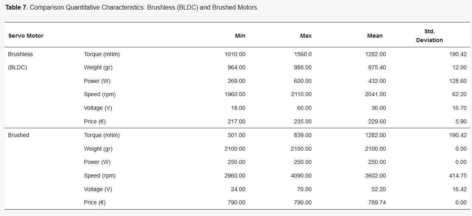Select the "Min" column header
Image resolution: width=472 pixels, height=216 pixels.
click(240, 36)
